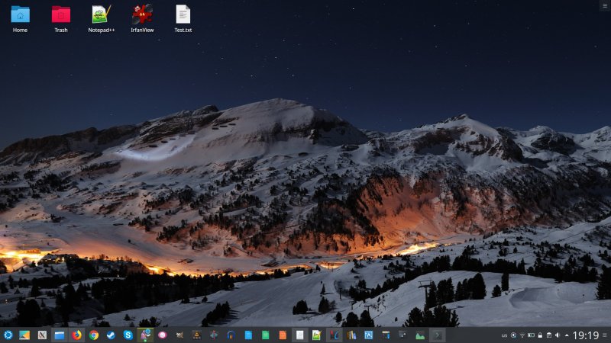Click the headphones icon in taskbar
The width and height of the screenshot is (611, 343).
click(231, 335)
